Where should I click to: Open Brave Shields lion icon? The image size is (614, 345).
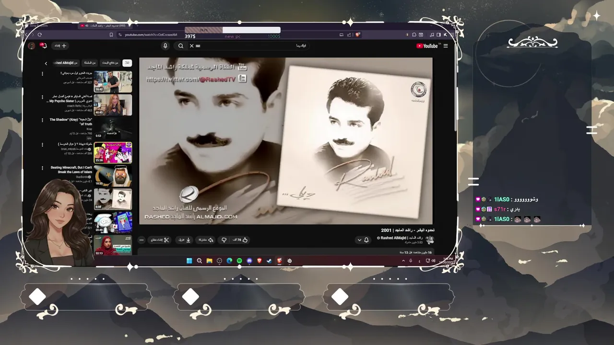pyautogui.click(x=358, y=34)
